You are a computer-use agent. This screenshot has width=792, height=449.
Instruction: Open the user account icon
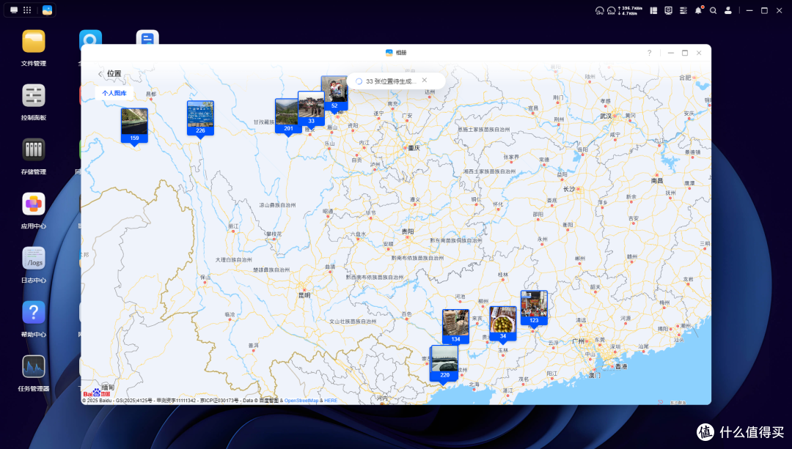[728, 10]
